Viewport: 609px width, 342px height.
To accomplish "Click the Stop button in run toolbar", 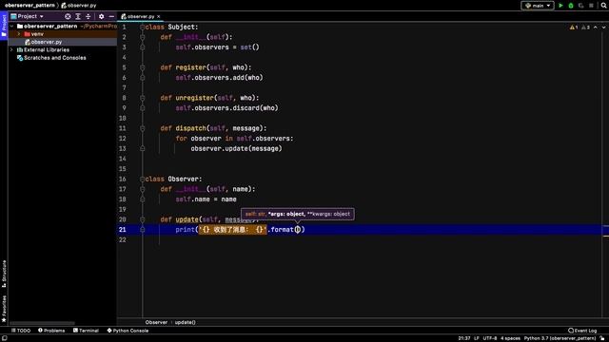I will pyautogui.click(x=591, y=6).
